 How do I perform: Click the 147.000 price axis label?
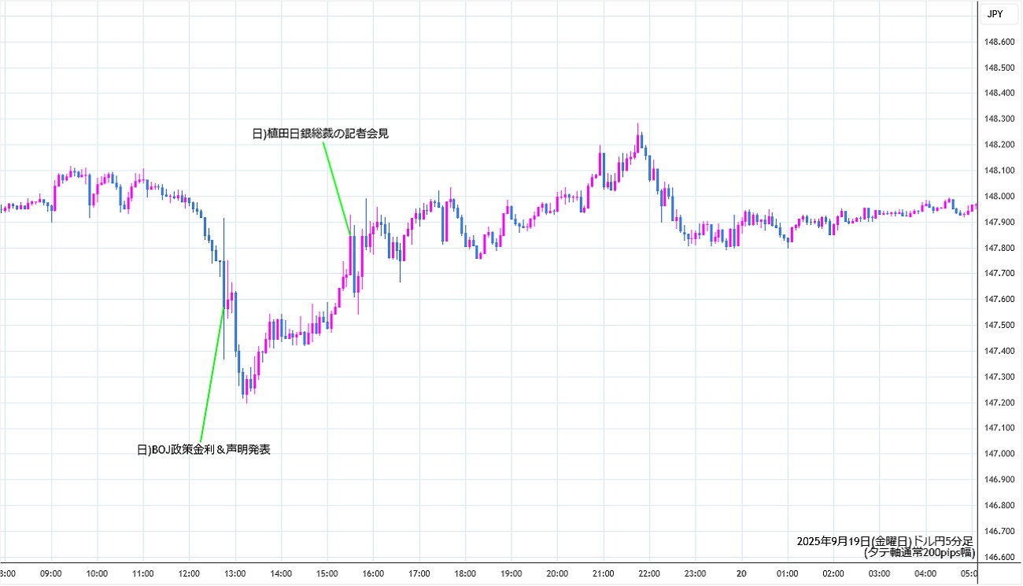pyautogui.click(x=999, y=454)
